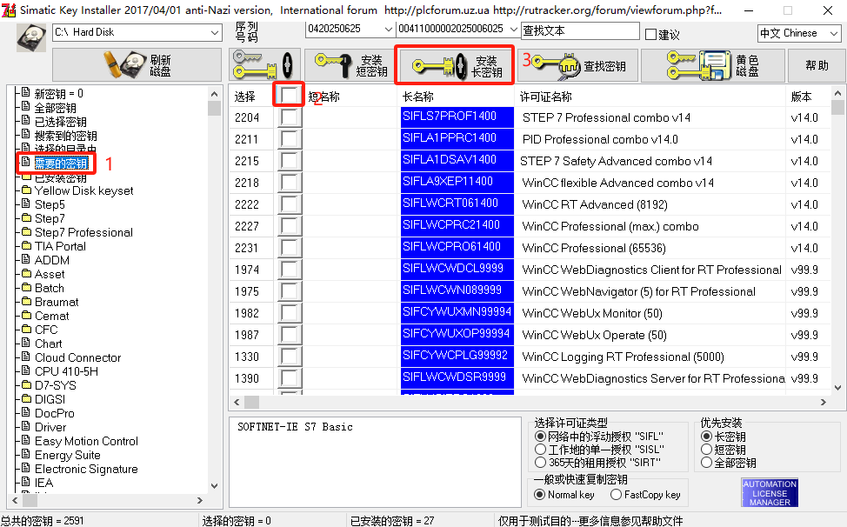The height and width of the screenshot is (527, 847).
Task: Click SIFLWCRT061400 long name cell
Action: click(457, 203)
